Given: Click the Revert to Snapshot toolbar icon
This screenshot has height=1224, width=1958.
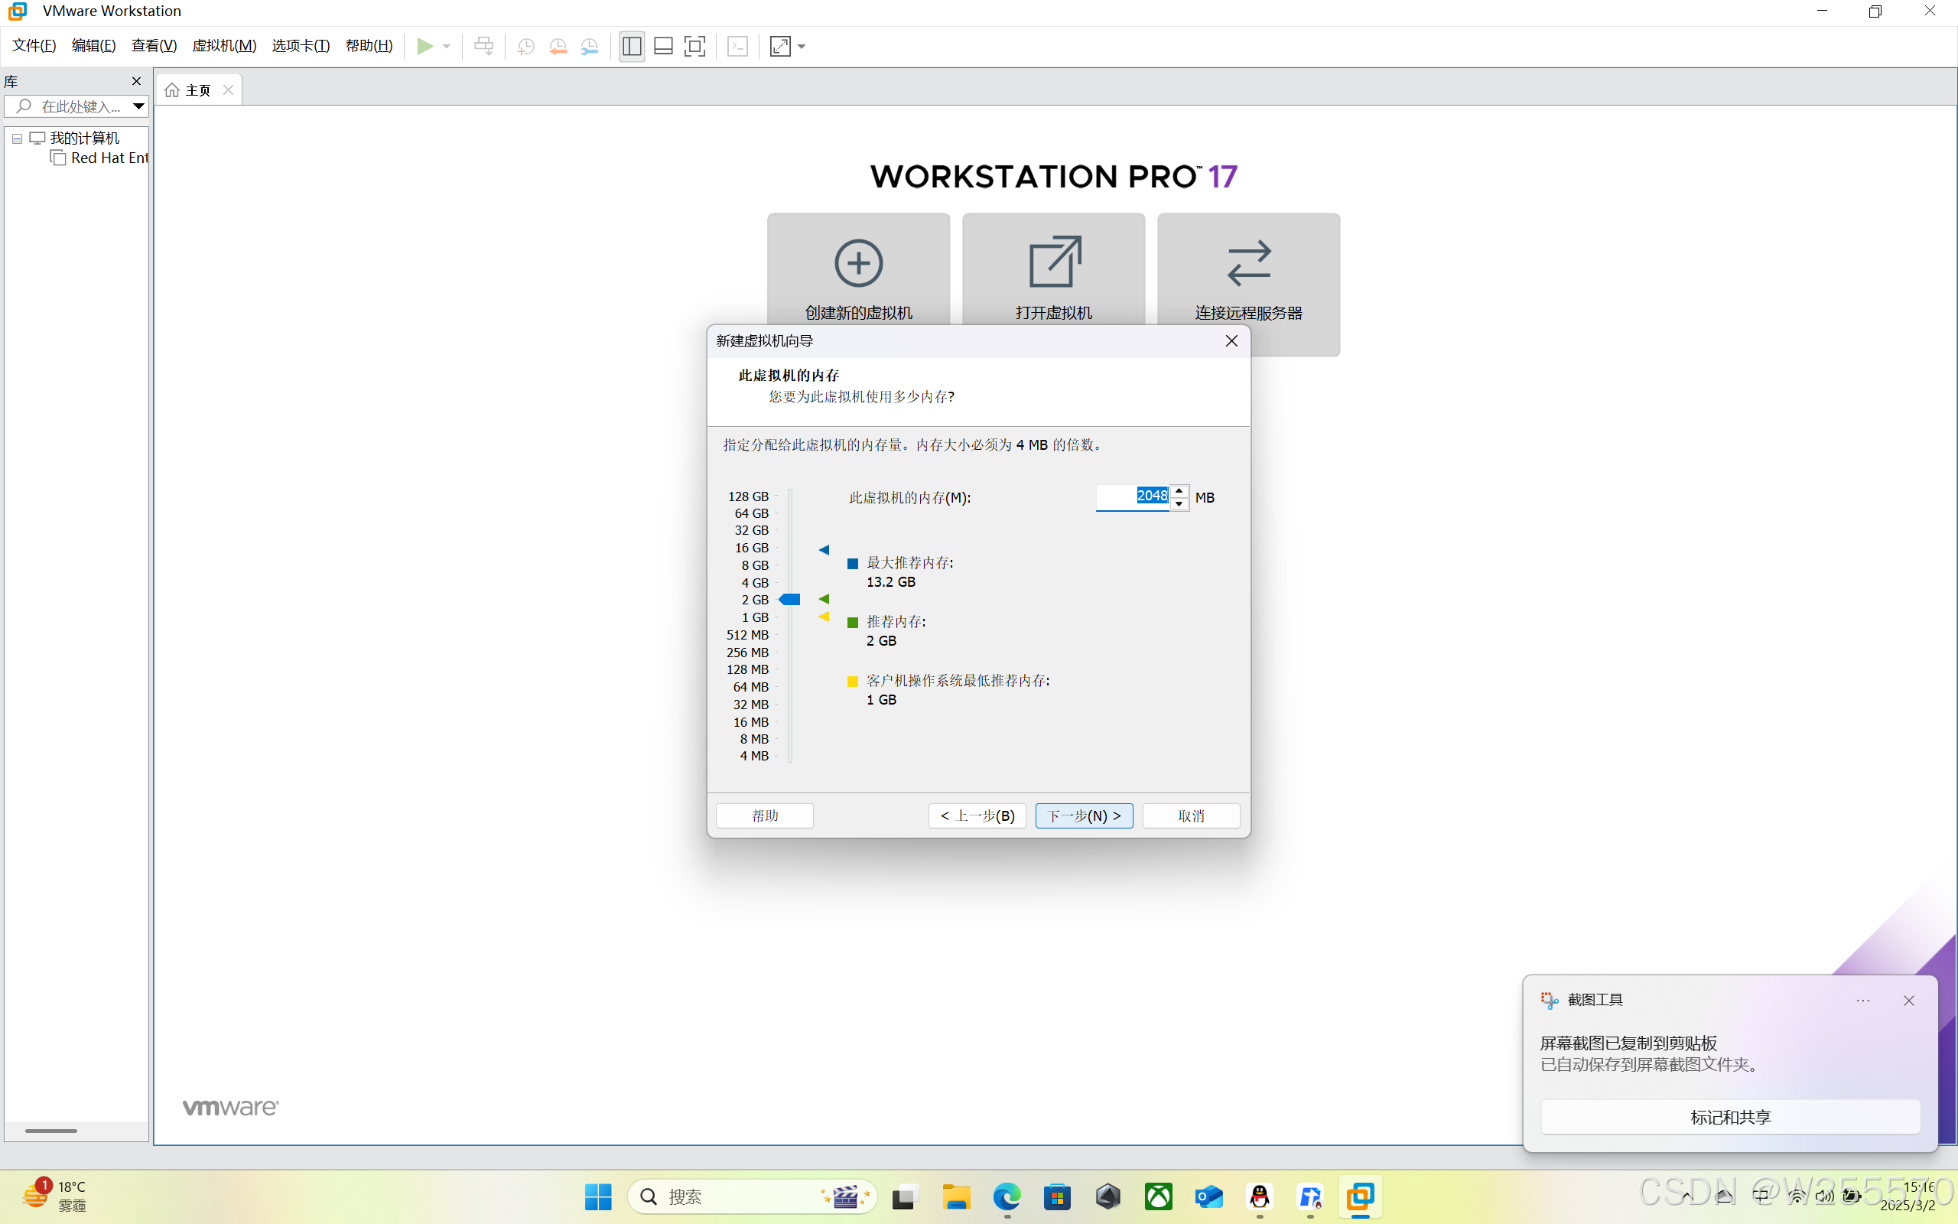Looking at the screenshot, I should coord(558,46).
